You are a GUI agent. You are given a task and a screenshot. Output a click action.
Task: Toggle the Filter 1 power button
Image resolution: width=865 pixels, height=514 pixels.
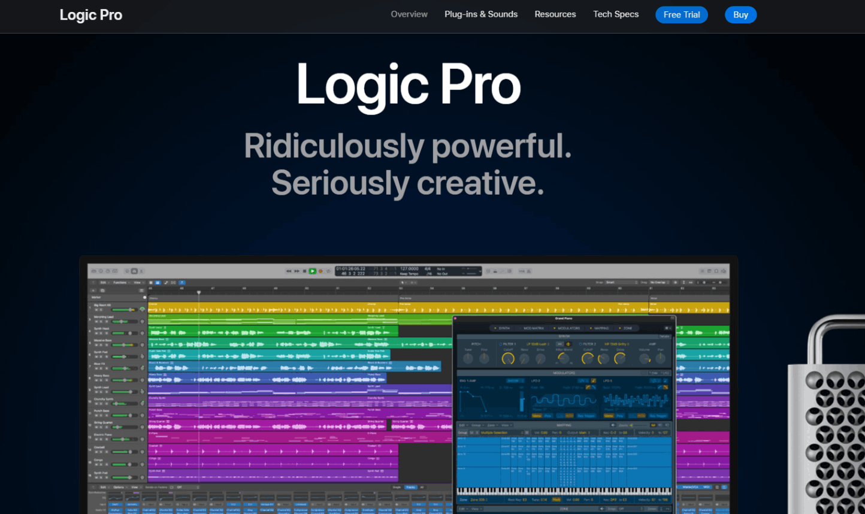click(501, 344)
